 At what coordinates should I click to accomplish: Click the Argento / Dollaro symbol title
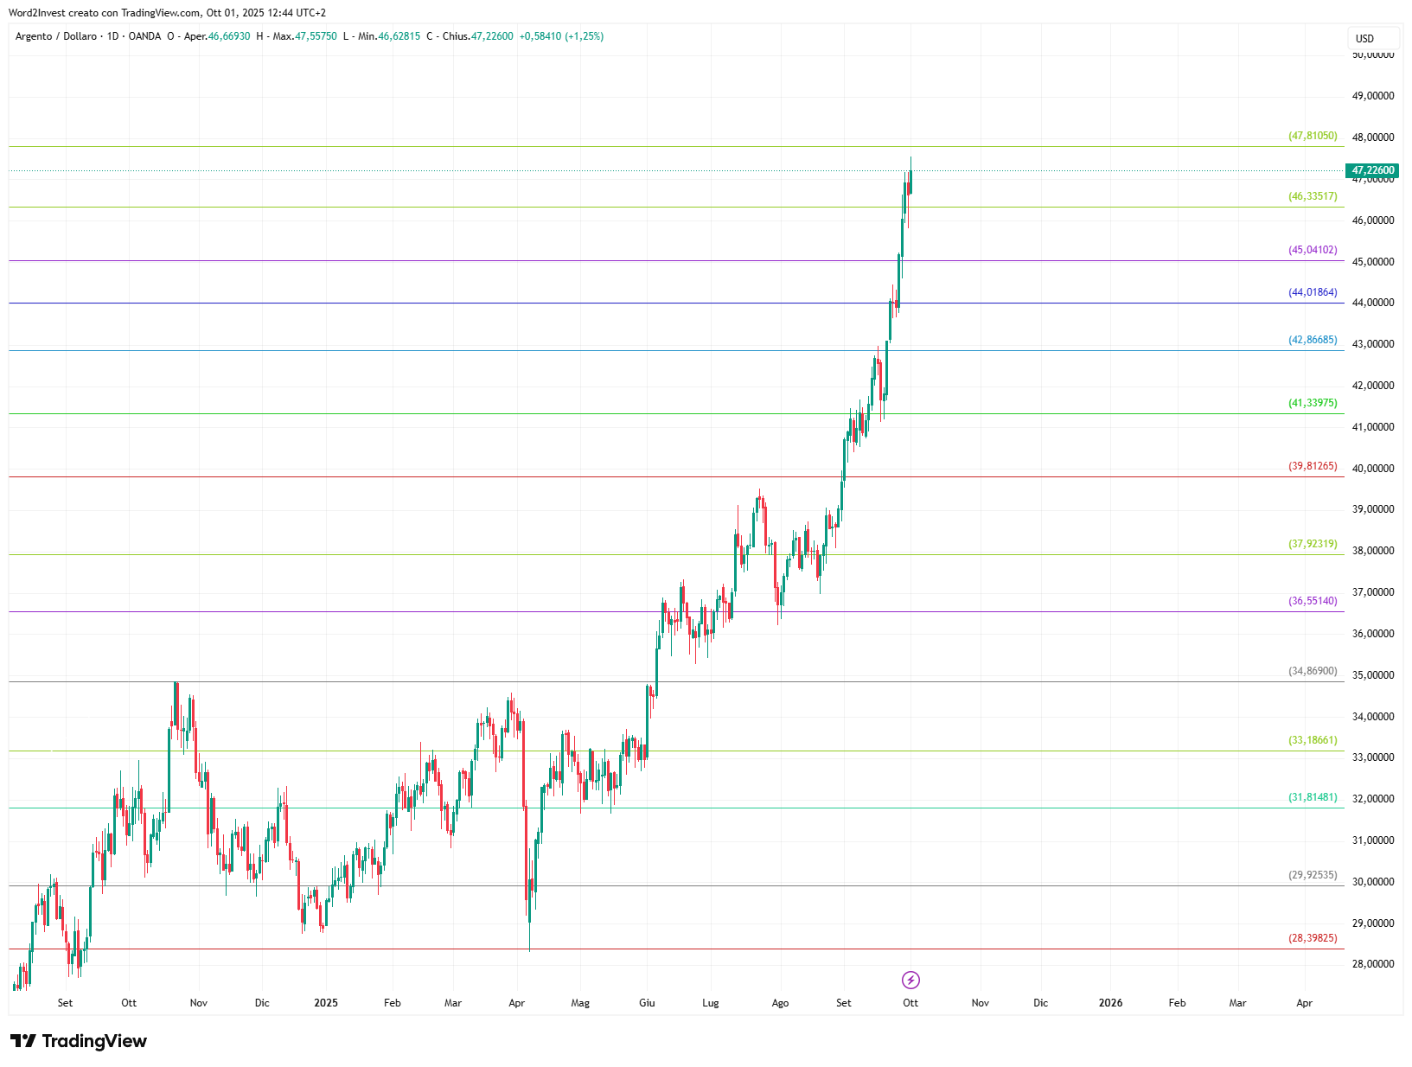click(56, 36)
